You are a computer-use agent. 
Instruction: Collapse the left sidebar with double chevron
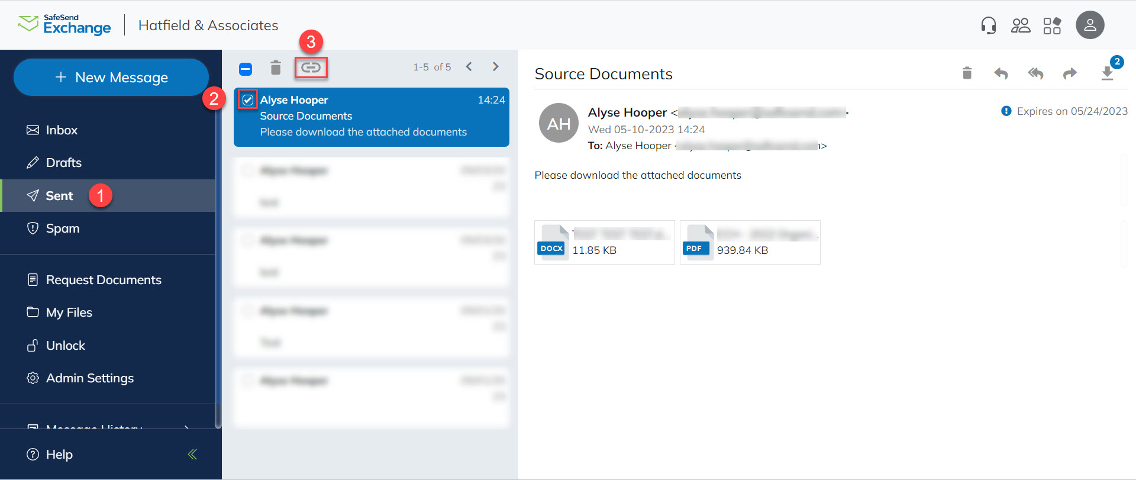(x=192, y=454)
